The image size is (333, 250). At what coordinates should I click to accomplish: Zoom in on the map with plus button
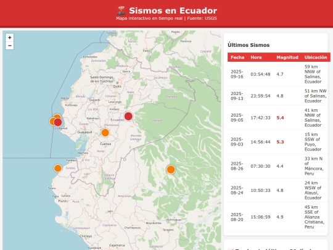(x=9, y=38)
